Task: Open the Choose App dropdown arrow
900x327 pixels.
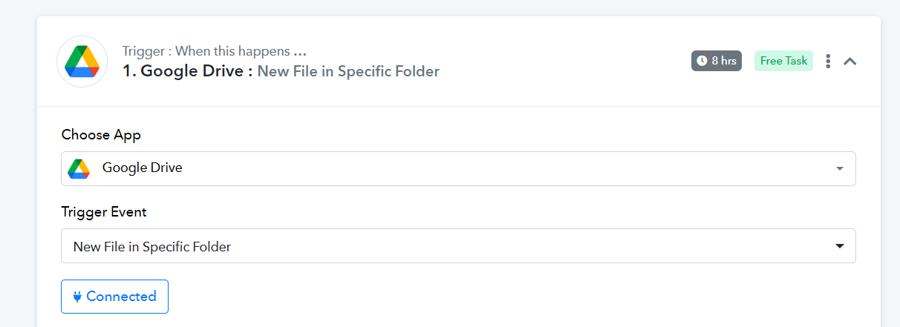Action: (840, 168)
